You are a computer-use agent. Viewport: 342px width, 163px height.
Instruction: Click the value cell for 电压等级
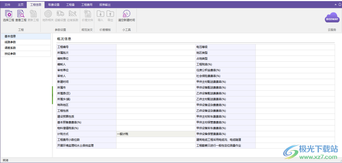pos(295,47)
